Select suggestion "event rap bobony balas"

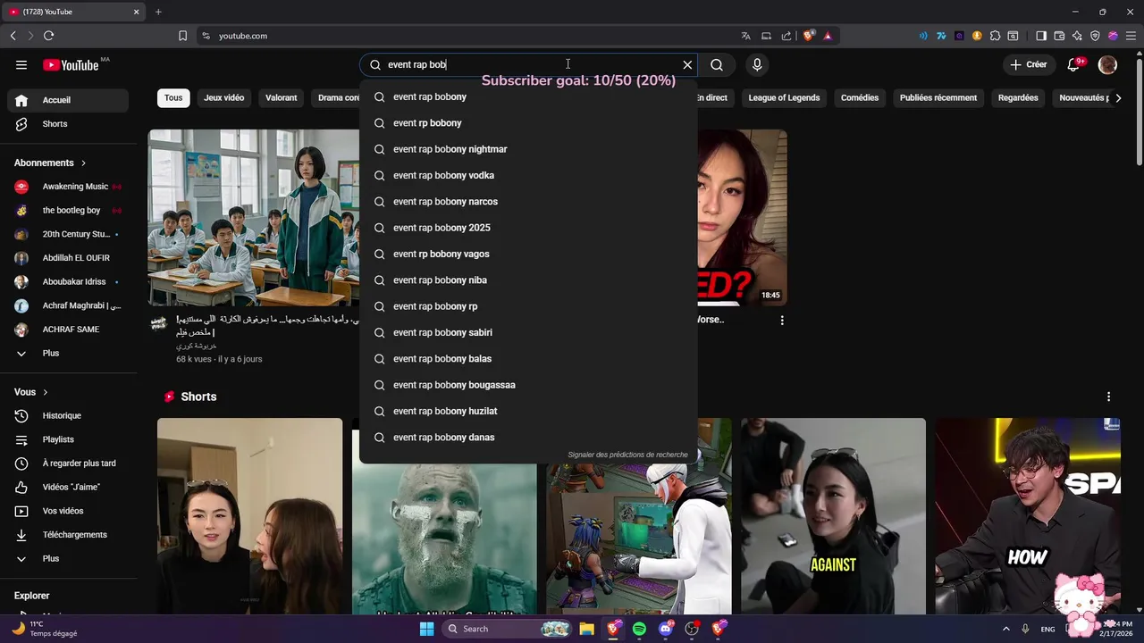(528, 358)
